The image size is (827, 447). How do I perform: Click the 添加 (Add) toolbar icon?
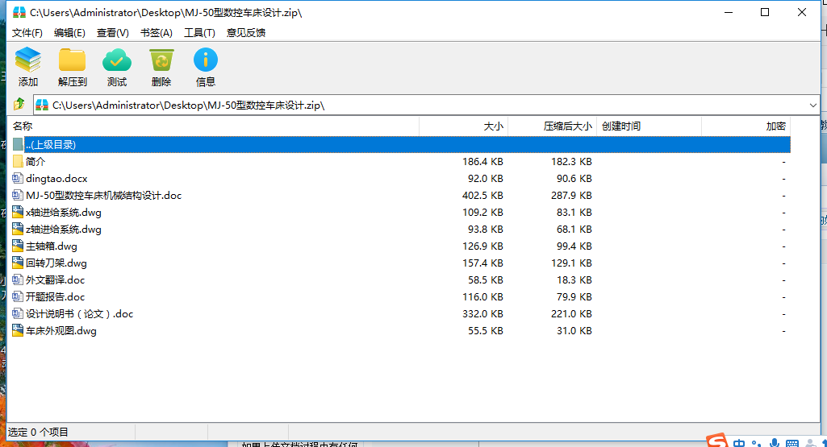(x=28, y=60)
